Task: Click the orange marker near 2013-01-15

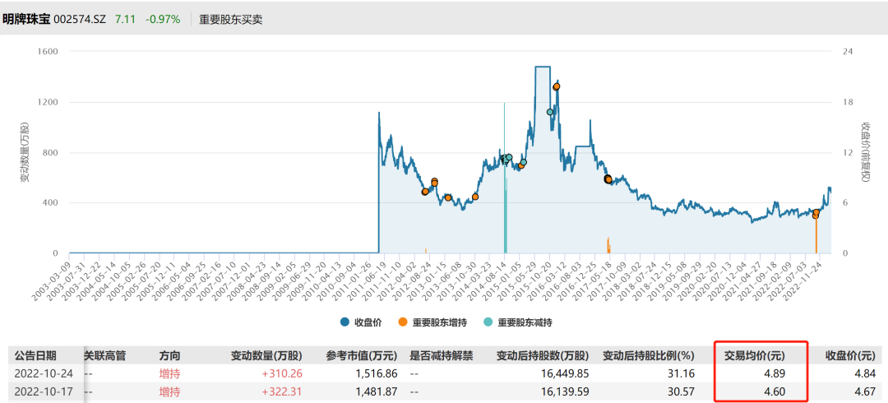Action: [x=448, y=197]
